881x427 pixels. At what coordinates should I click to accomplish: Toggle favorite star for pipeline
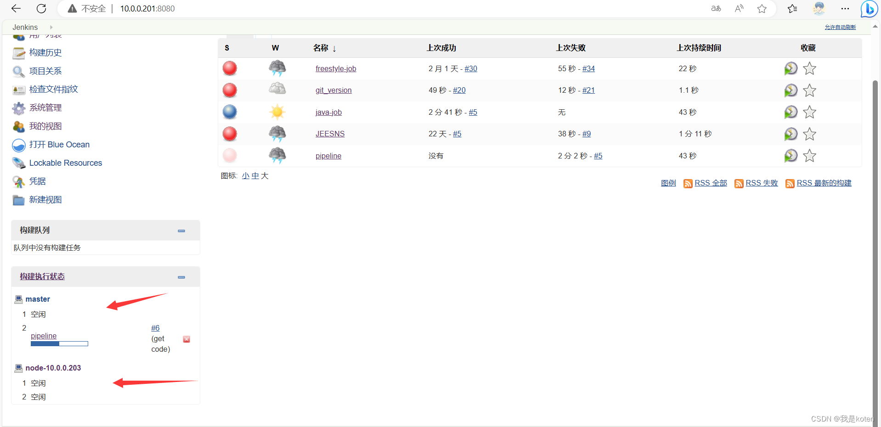coord(809,156)
